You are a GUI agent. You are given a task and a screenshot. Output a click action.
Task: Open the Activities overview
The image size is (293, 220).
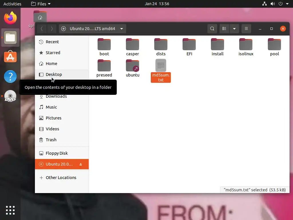(x=12, y=4)
